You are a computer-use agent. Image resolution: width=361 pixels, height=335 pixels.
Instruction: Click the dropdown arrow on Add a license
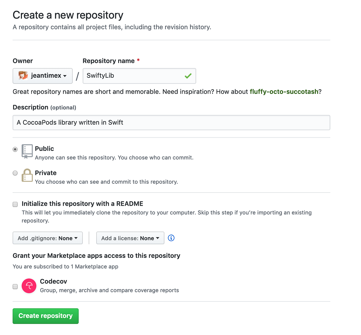pos(158,238)
